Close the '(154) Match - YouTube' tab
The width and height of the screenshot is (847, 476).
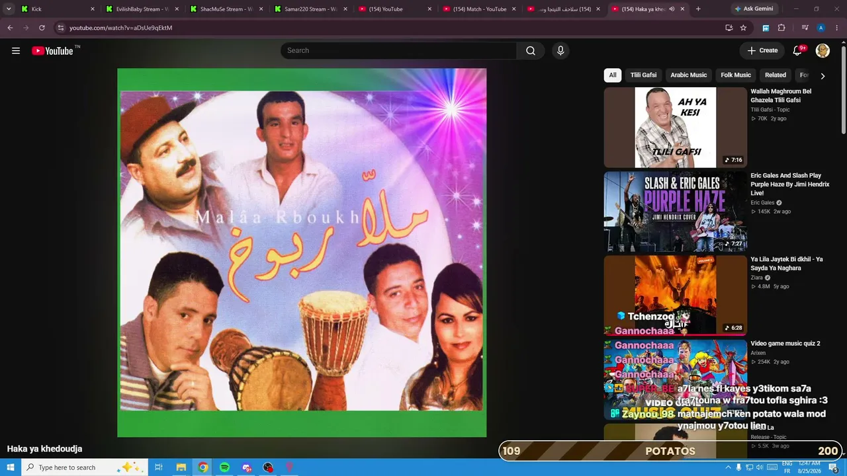coord(514,9)
